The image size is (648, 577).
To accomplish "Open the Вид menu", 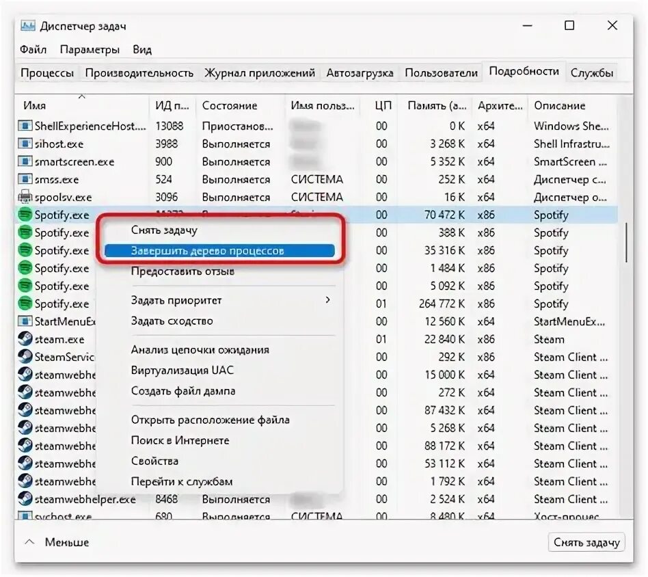I will click(x=142, y=50).
